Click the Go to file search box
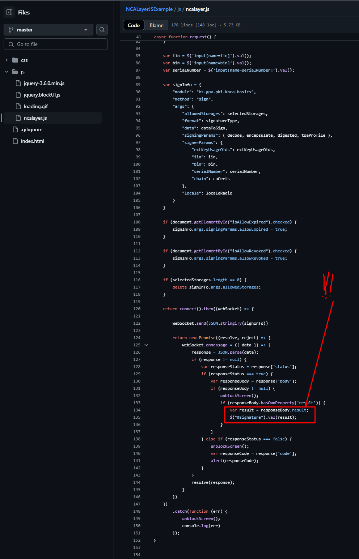359x559 pixels. coord(55,44)
